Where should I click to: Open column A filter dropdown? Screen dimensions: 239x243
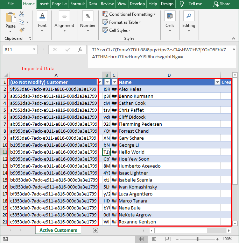(100, 82)
